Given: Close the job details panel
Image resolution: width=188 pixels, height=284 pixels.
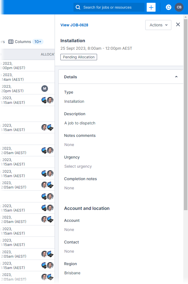Looking at the screenshot, I should click(x=178, y=24).
